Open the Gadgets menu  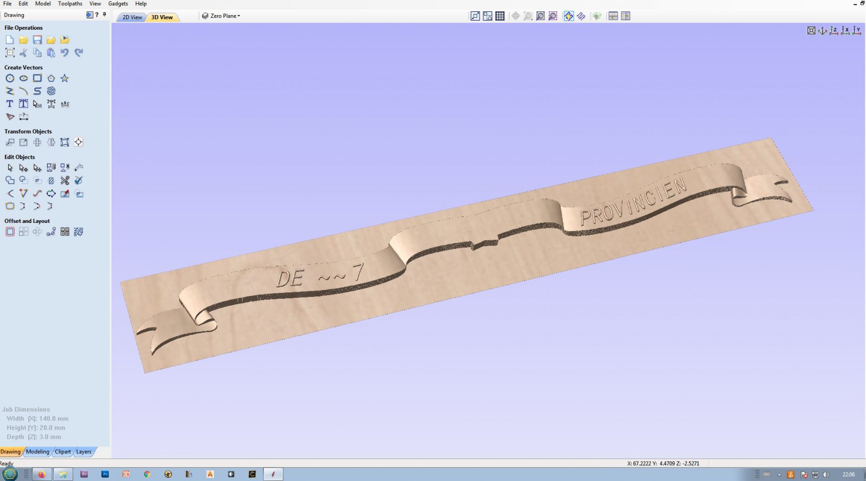tap(118, 3)
